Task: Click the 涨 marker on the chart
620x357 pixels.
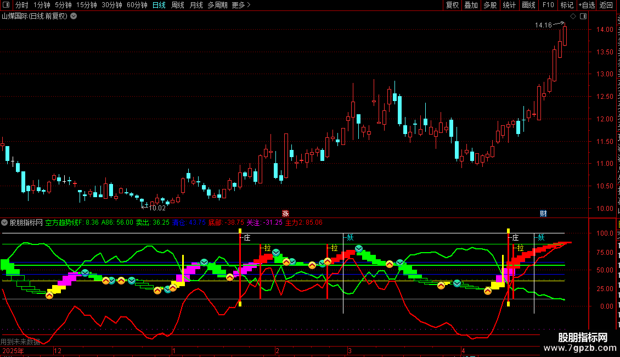Action: tap(285, 213)
